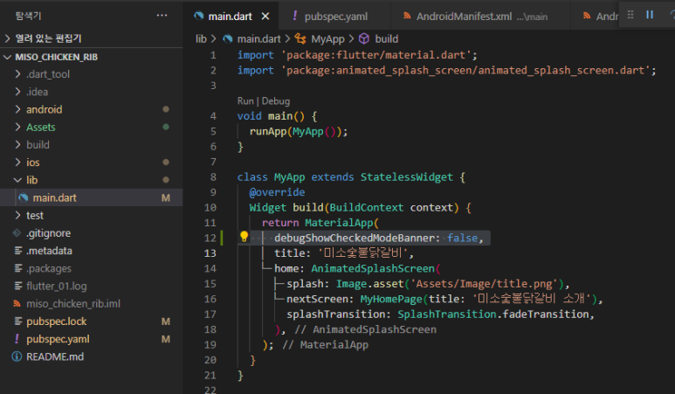Screen dimensions: 675x394
Task: Click the 탐색기 explorer panel title
Action: pyautogui.click(x=29, y=16)
